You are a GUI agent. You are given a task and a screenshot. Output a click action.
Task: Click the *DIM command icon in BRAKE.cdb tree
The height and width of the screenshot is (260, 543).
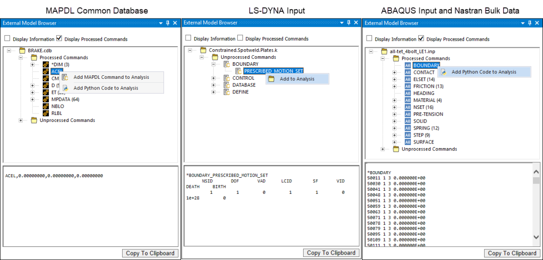(46, 65)
